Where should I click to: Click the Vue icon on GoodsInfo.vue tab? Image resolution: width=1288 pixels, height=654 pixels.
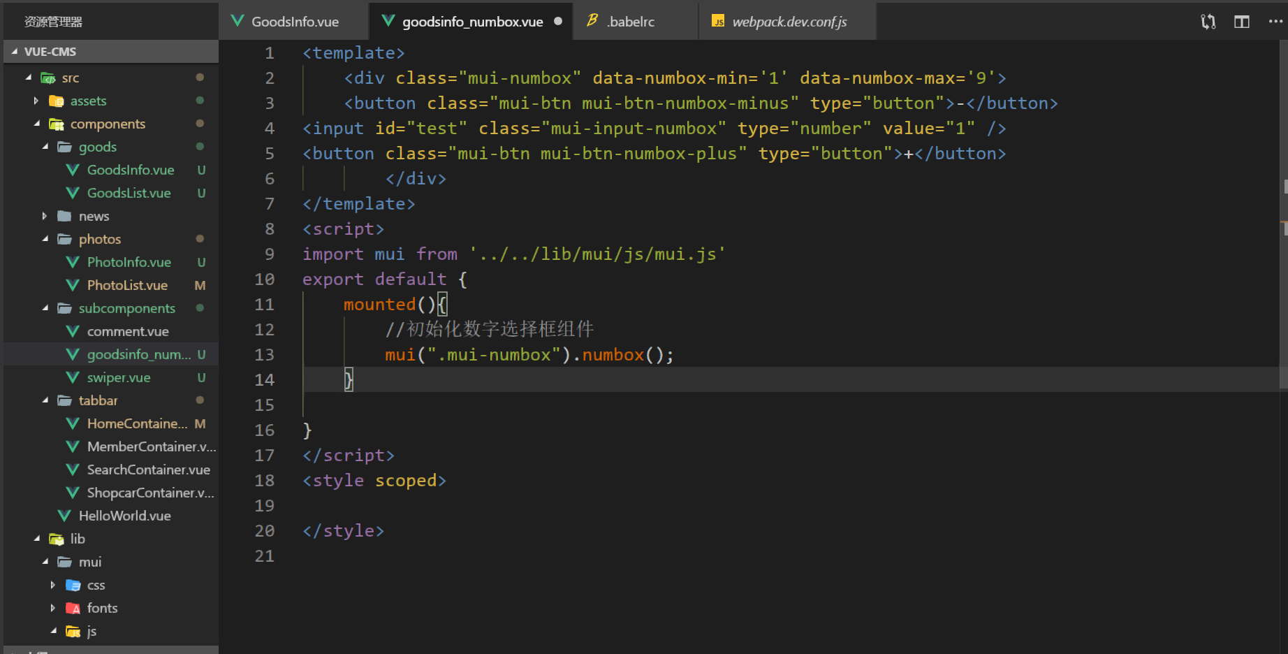[x=237, y=21]
